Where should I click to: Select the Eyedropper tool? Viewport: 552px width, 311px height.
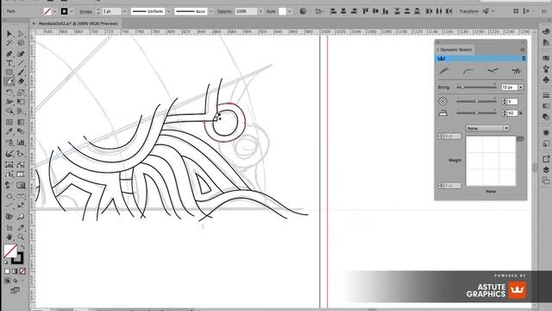coord(9,132)
